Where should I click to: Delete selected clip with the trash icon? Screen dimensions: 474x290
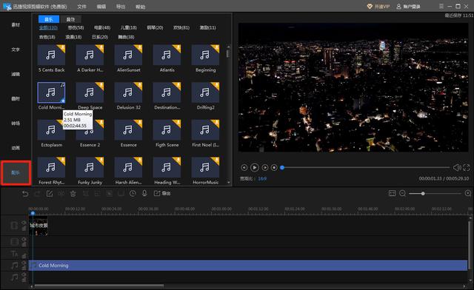click(x=73, y=194)
